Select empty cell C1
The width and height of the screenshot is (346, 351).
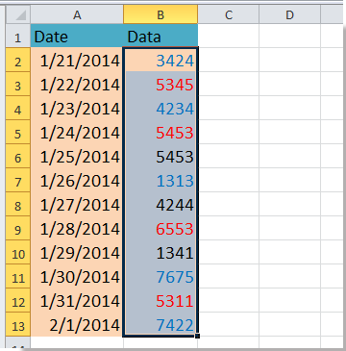(x=229, y=36)
